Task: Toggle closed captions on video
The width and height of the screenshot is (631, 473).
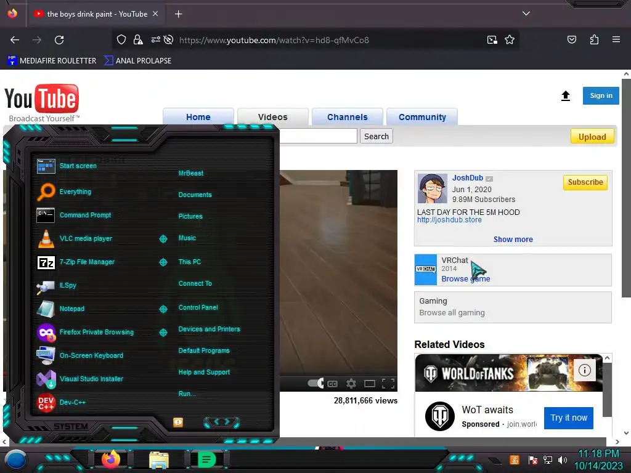Action: pyautogui.click(x=332, y=384)
